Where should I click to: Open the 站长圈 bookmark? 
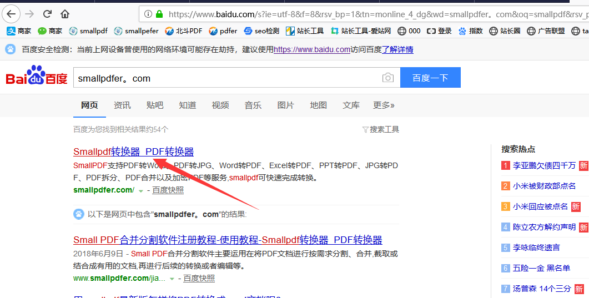tap(505, 31)
